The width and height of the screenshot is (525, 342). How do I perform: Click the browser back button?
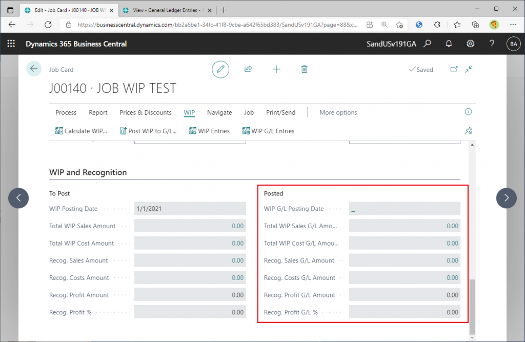pyautogui.click(x=12, y=25)
